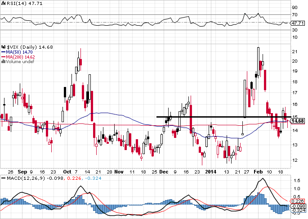This screenshot has height=219, width=308.
Task: Click the Volume undef legend text
Action: [x=20, y=61]
